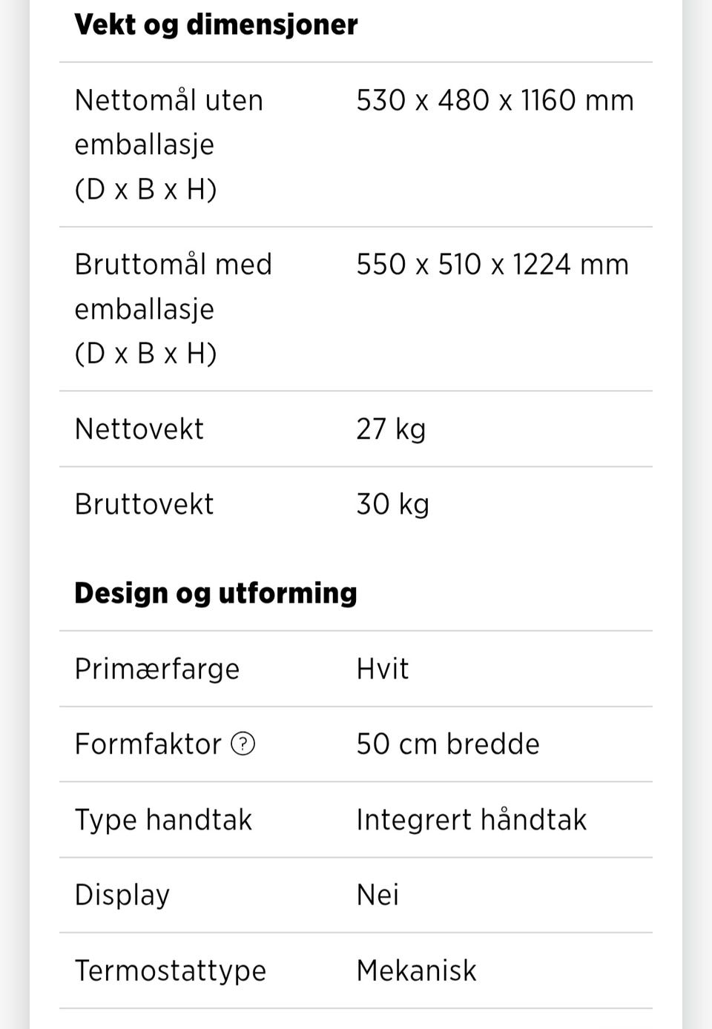Open the Formfaktor help question-mark icon
Screen dimensions: 712x1029
tap(243, 743)
